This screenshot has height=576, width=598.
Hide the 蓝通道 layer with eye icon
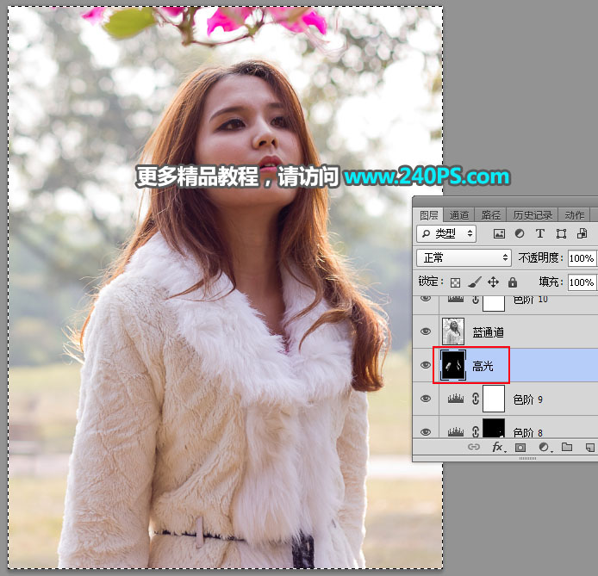coord(425,331)
